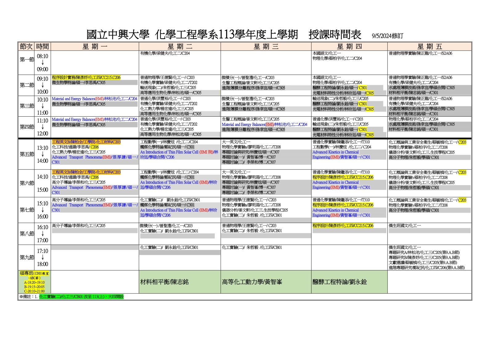Select 僑生班國文/化工一 in the 第八節 row

[x=405, y=226]
